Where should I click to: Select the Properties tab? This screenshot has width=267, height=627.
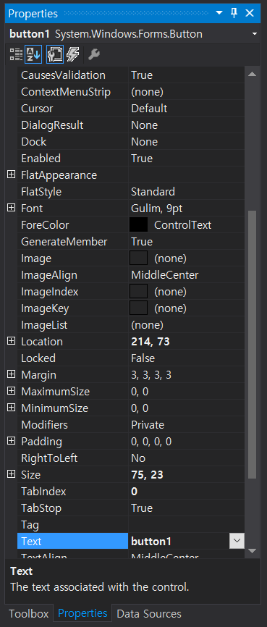click(82, 613)
